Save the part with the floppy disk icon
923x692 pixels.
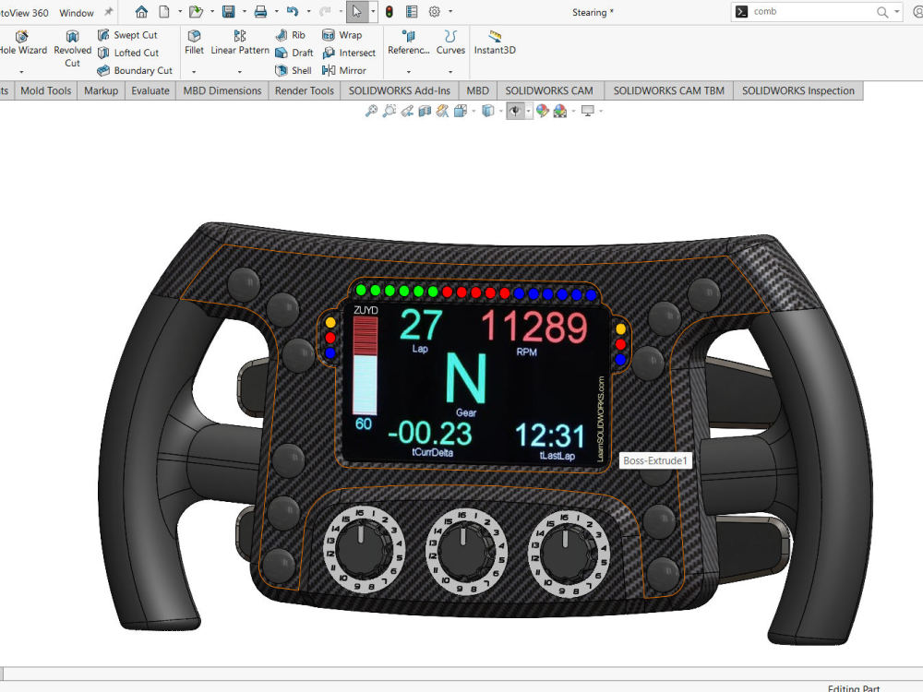pyautogui.click(x=228, y=12)
